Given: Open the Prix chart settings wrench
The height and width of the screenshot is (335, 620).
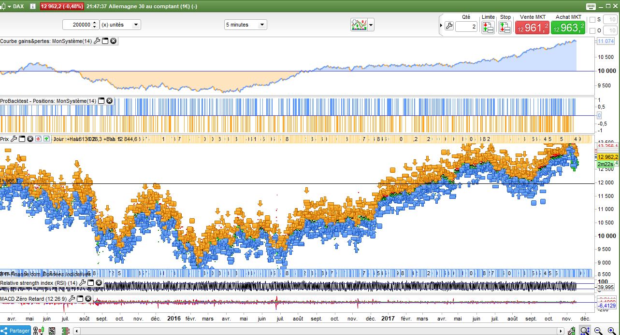Looking at the screenshot, I should (14, 139).
